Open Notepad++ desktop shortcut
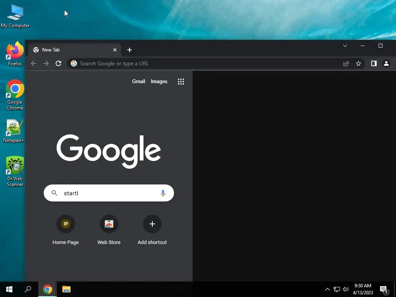 coord(14,131)
